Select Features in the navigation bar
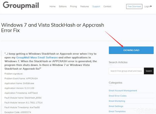Screen dimensions: 156x114 85,6
